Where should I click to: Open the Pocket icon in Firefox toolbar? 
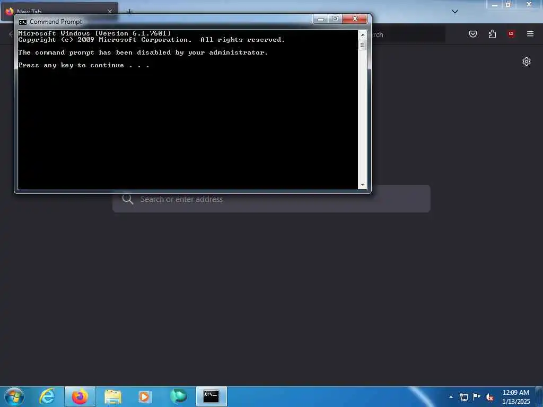473,34
